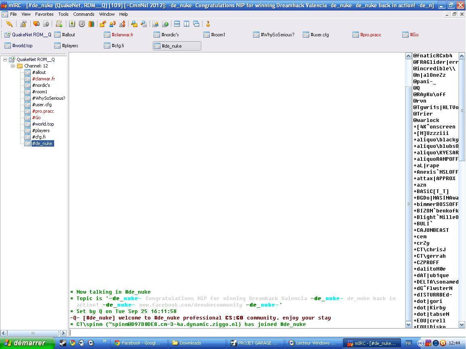Viewport: 466px width, 349px height.
Task: Open the Scripts Editor scroll icon
Action: 59,24
